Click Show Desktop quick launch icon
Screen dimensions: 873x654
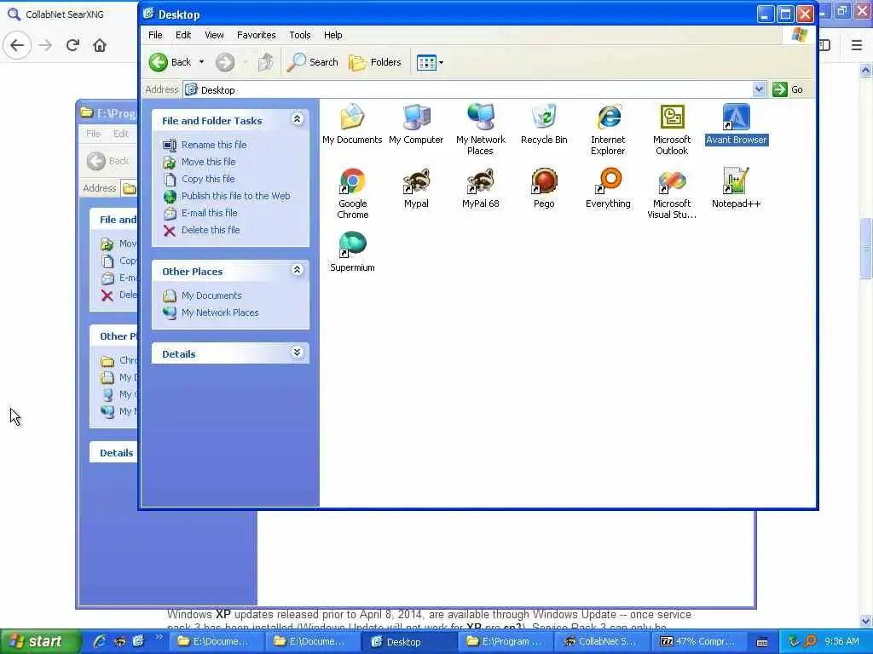(x=139, y=641)
